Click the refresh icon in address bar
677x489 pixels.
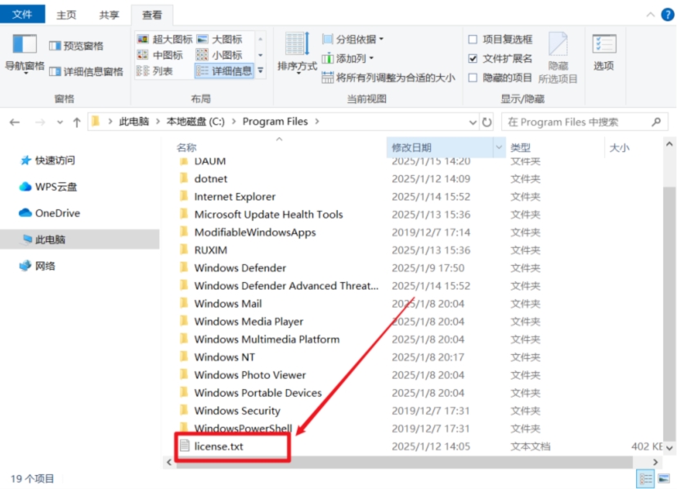click(486, 121)
